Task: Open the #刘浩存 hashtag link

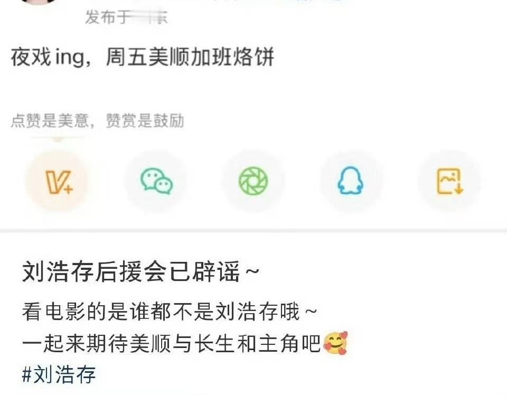Action: 59,374
